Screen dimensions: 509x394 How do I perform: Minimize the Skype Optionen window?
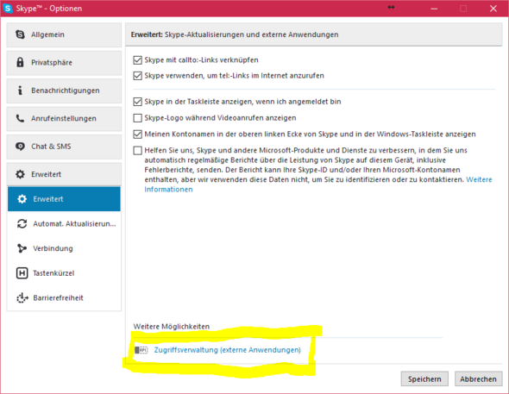tap(434, 9)
